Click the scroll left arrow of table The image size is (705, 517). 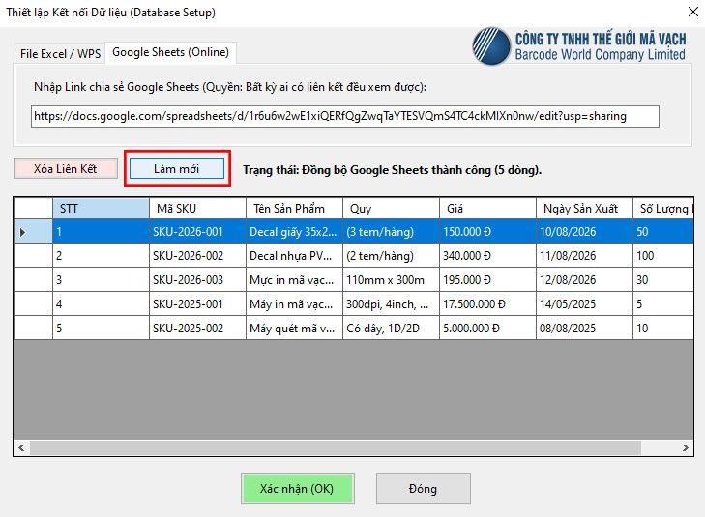pyautogui.click(x=21, y=447)
